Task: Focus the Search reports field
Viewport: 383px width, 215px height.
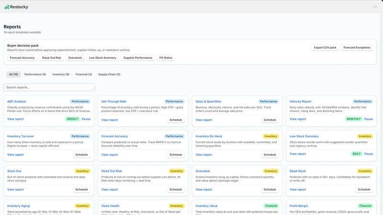Action: coord(49,87)
